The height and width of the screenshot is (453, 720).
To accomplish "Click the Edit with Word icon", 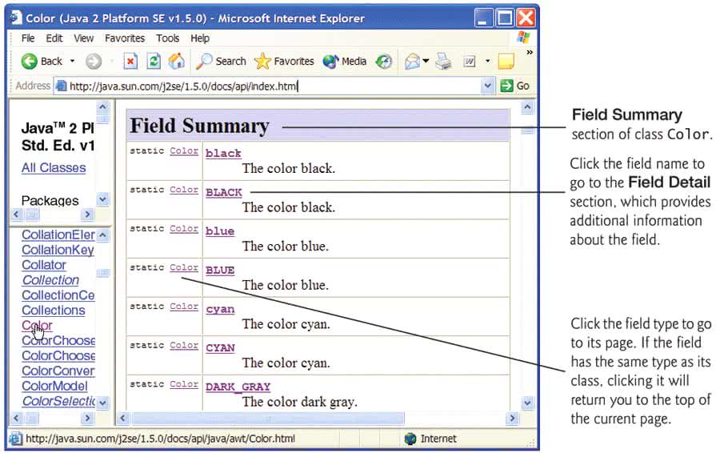I will (470, 61).
